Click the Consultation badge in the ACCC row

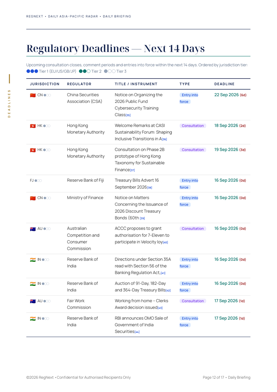coord(193,229)
